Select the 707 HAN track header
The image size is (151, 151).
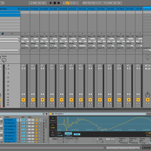[x=54, y=9]
